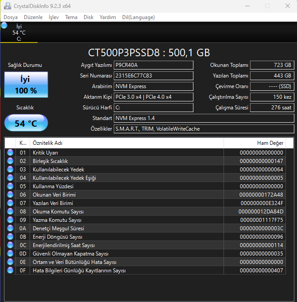Click the ID cell 0C
The height and width of the screenshot is (302, 297).
point(23,245)
